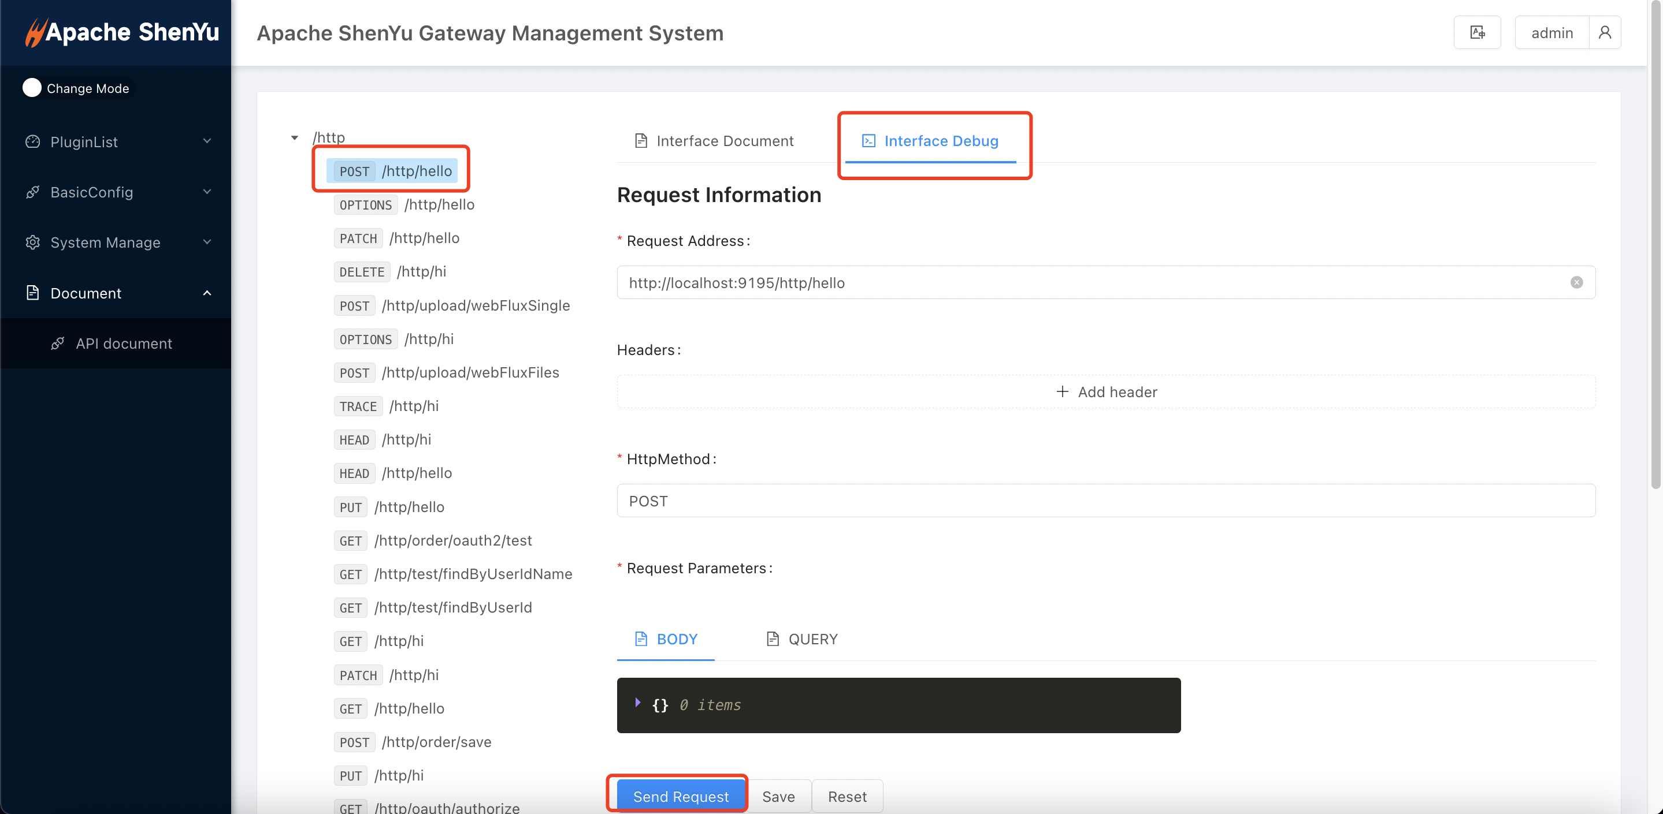
Task: Clear the Request Address field with X icon
Action: [1576, 282]
